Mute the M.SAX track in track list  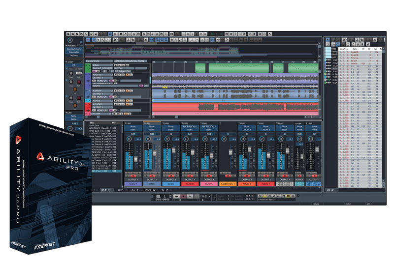point(119,65)
